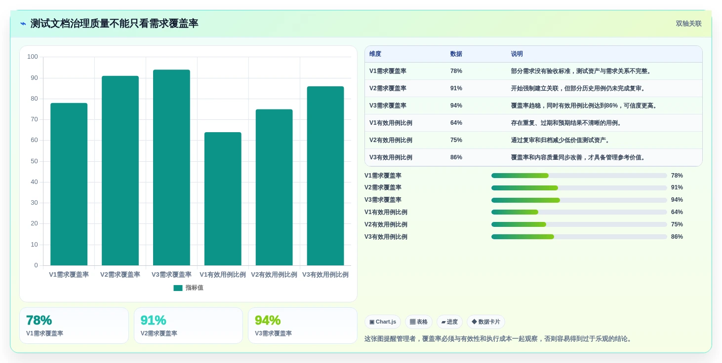The width and height of the screenshot is (722, 363).
Task: Click the V3有效用例比例 x-axis label
Action: pyautogui.click(x=325, y=275)
